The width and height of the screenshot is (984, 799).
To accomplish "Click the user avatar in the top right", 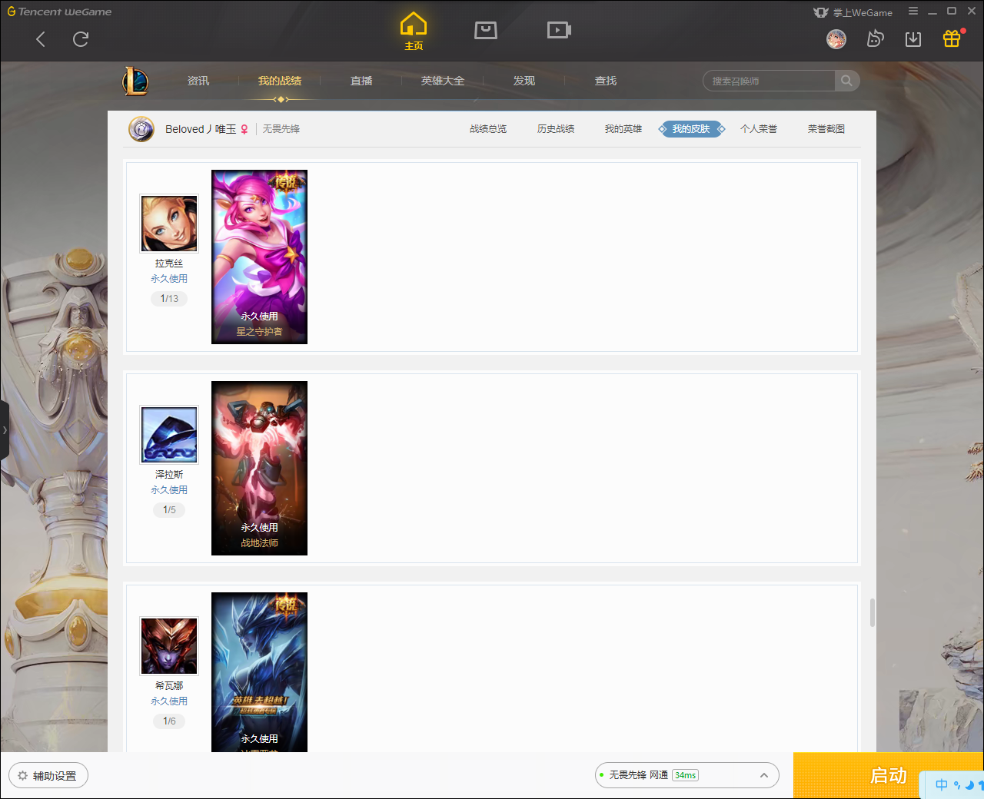I will pyautogui.click(x=836, y=39).
